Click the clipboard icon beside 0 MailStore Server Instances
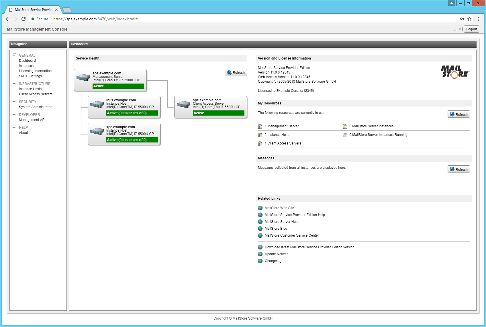Screen dimensions: 486x327 click(345, 126)
